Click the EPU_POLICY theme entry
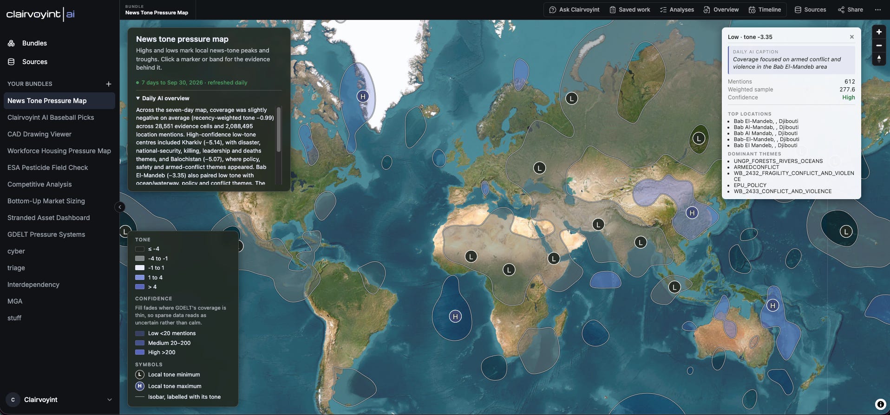The image size is (890, 415). point(750,185)
